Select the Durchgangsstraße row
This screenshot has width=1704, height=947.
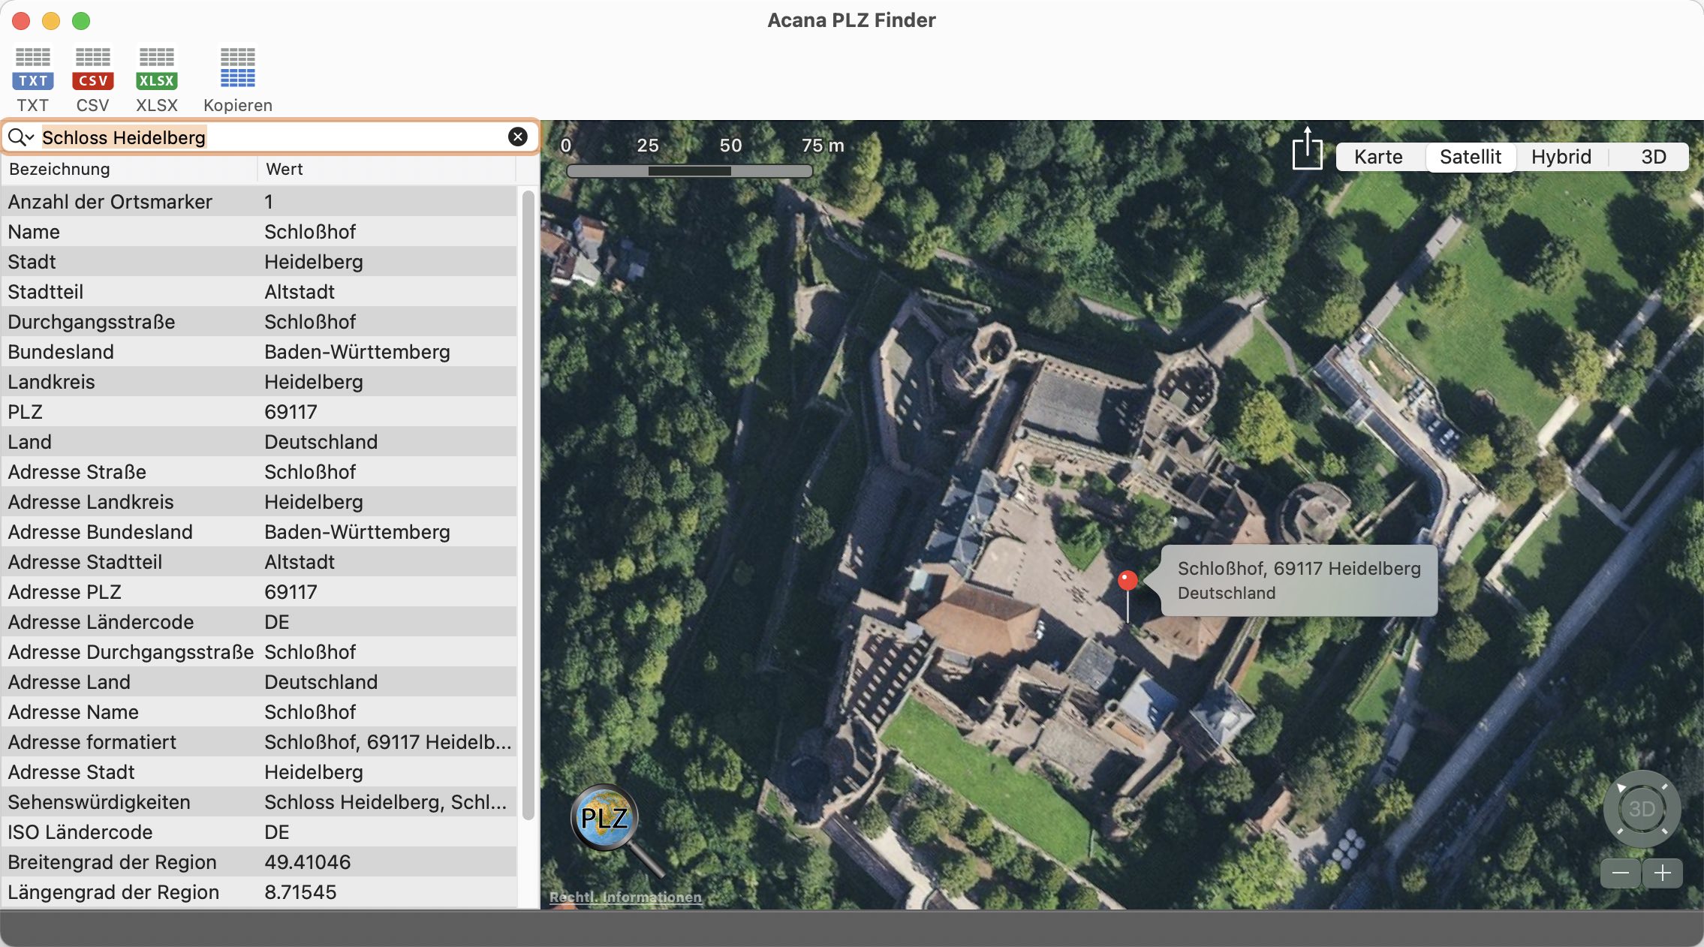click(x=259, y=321)
